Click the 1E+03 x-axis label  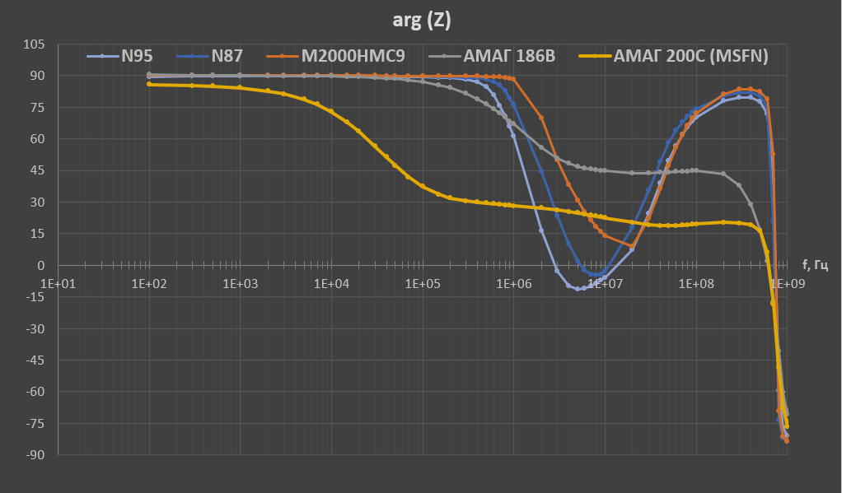click(241, 284)
